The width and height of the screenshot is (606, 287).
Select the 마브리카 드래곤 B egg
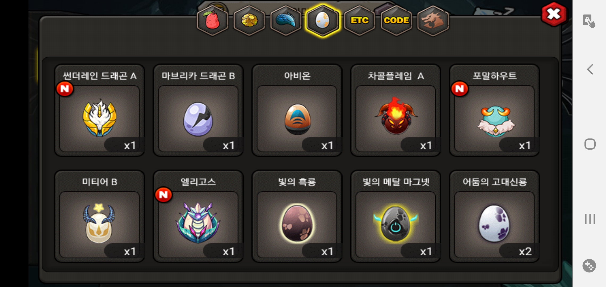[198, 110]
